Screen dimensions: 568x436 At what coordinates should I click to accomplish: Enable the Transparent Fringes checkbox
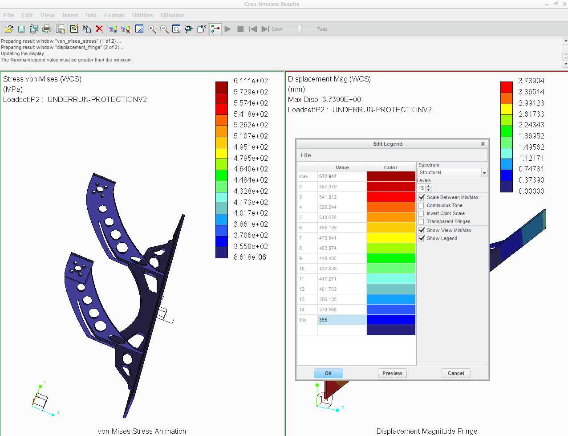coord(421,221)
